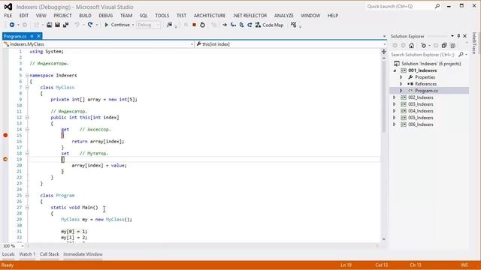This screenshot has width=481, height=270.
Task: Click the Navigate Backward toolbar icon
Action: pos(12,25)
